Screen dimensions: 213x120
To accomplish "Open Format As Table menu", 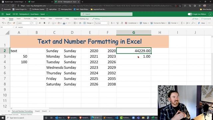I will pyautogui.click(x=158, y=23).
